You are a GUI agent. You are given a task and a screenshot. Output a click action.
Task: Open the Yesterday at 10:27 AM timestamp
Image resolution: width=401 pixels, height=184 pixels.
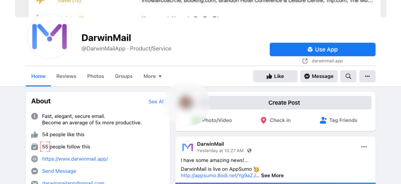click(220, 151)
